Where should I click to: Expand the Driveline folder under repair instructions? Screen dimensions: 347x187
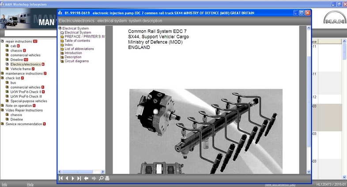[x=7, y=60]
